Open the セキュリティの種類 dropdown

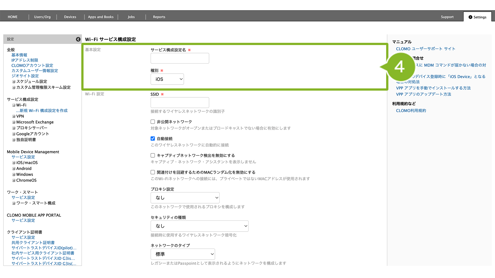point(199,226)
